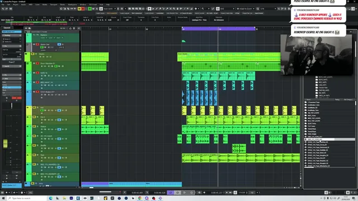Deactivate all Mute states with yellow M
Viewport: 358px width, 201px height.
79,9
